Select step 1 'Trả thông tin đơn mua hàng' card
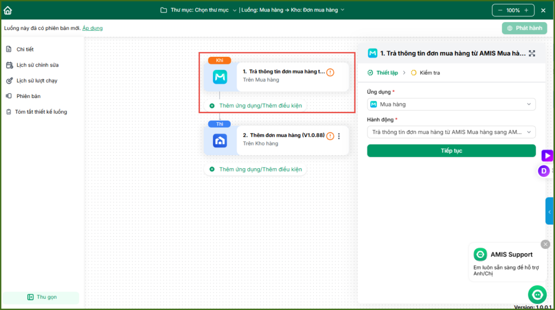 click(276, 77)
